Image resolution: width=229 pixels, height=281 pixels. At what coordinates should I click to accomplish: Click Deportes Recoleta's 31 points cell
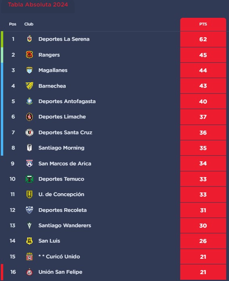[203, 210]
